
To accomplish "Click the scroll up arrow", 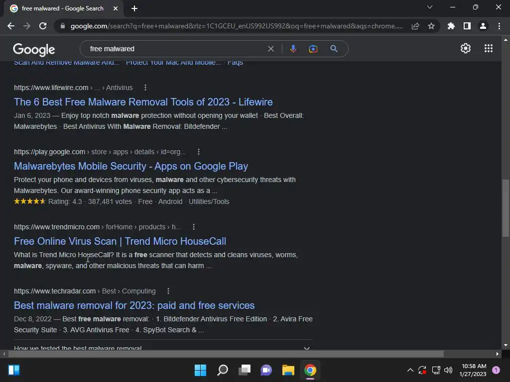I will [506, 40].
